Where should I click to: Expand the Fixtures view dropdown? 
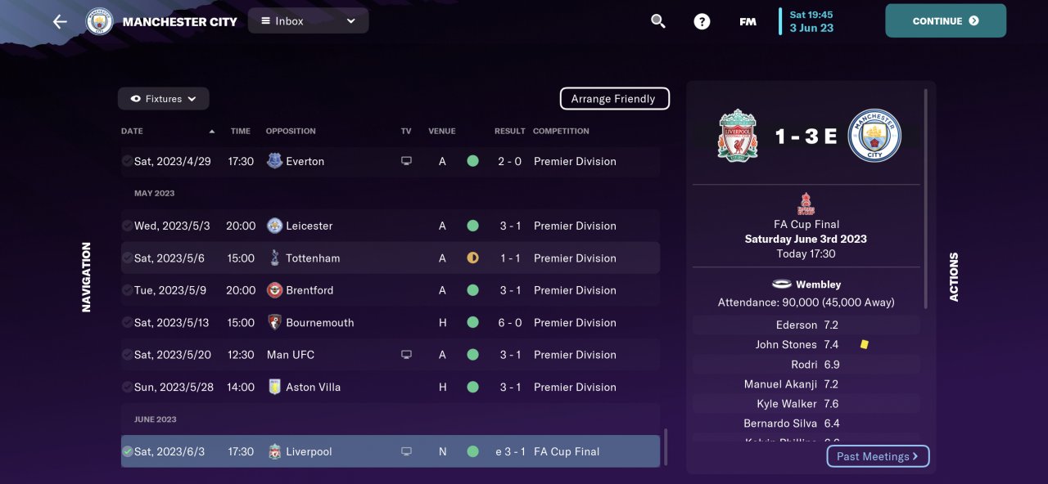point(164,99)
